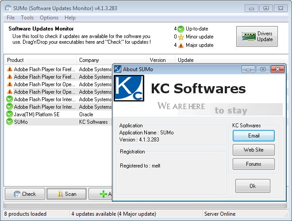Click the Server Online status text
292x221 pixels.
(220, 214)
